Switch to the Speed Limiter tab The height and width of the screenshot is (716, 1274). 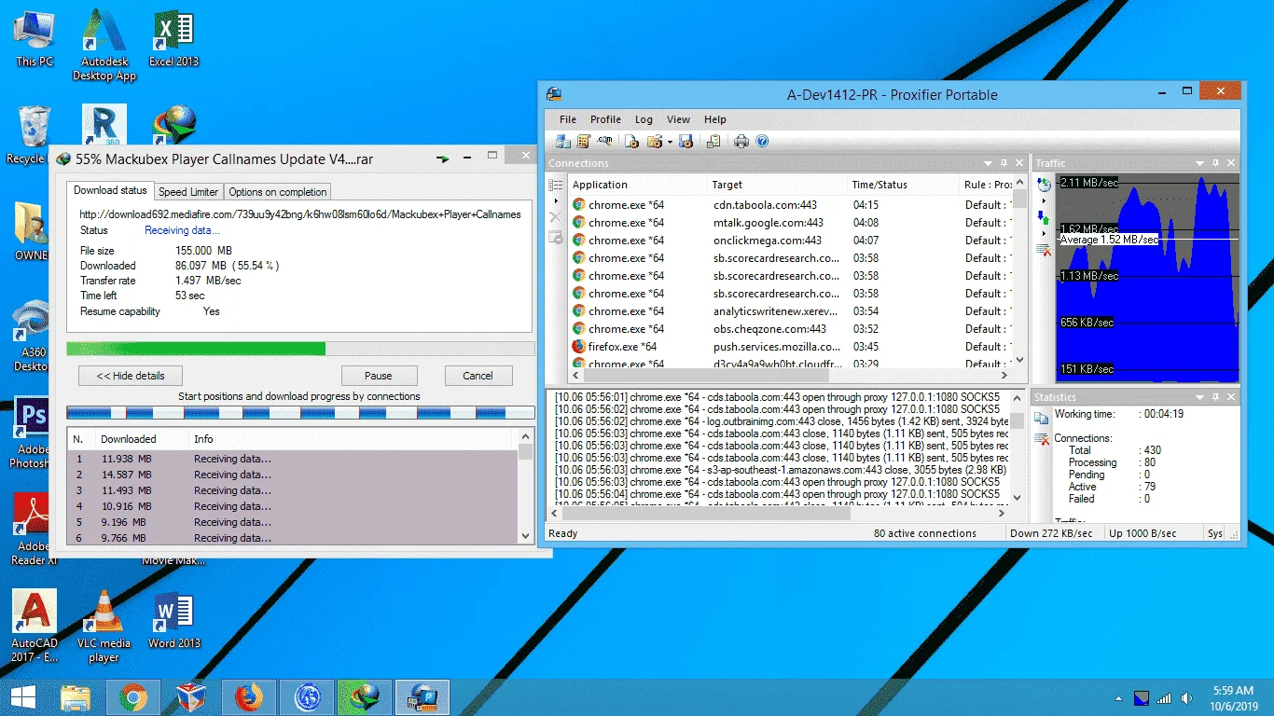(188, 192)
